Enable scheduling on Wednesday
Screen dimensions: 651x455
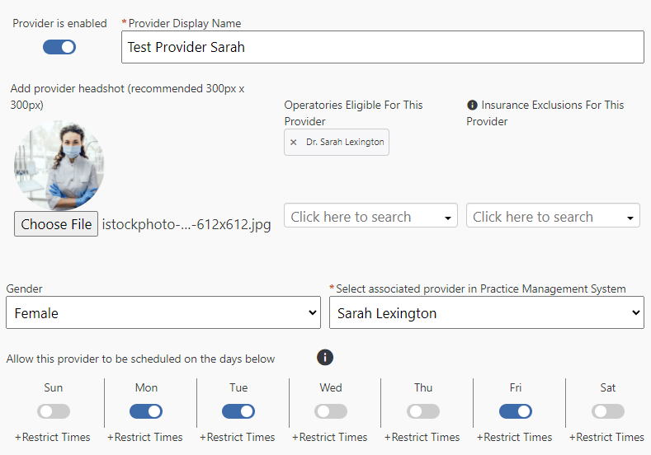point(331,411)
